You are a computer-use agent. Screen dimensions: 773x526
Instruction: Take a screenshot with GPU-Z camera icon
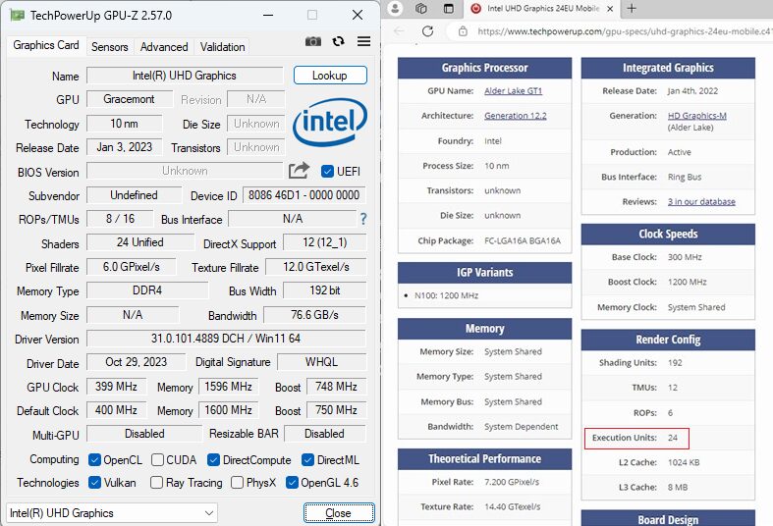[313, 42]
